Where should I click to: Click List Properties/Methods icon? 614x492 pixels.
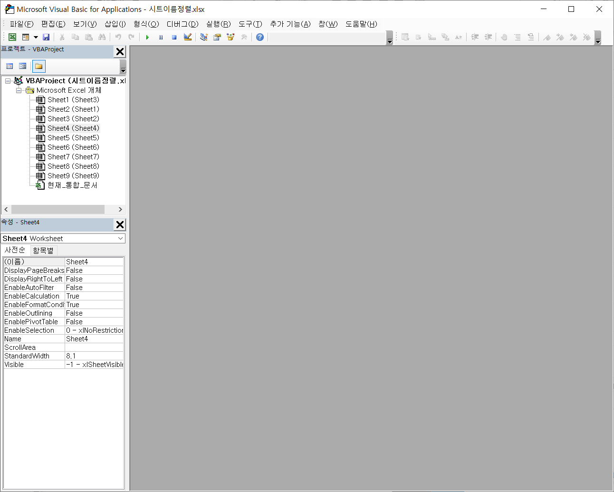coord(405,37)
